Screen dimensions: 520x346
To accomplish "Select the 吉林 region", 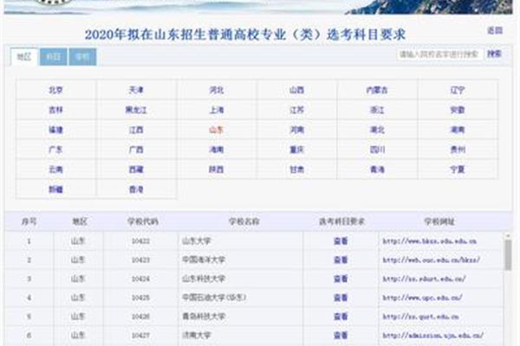I will pos(55,110).
